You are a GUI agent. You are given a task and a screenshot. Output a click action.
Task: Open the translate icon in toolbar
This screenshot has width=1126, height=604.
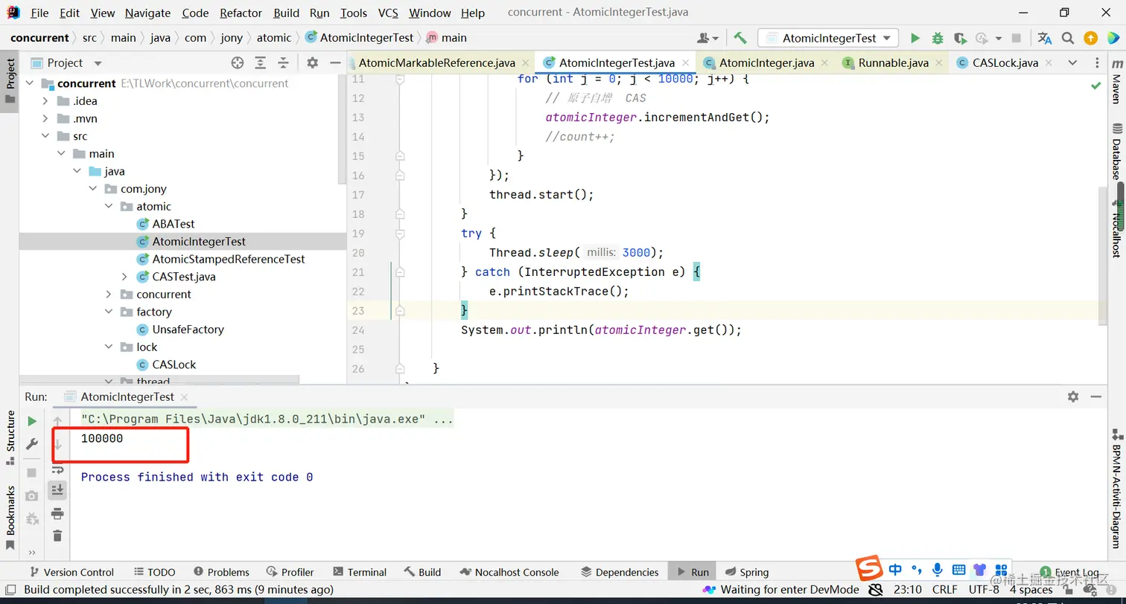1045,38
